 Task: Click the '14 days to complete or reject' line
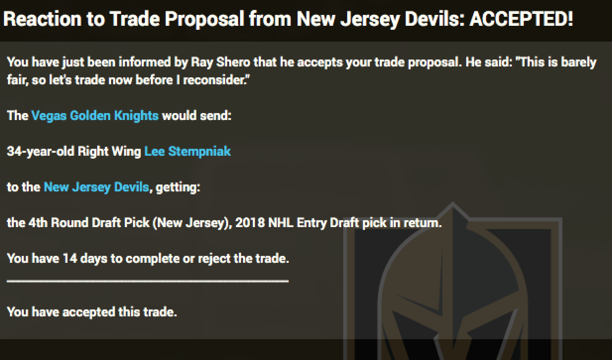[x=148, y=258]
